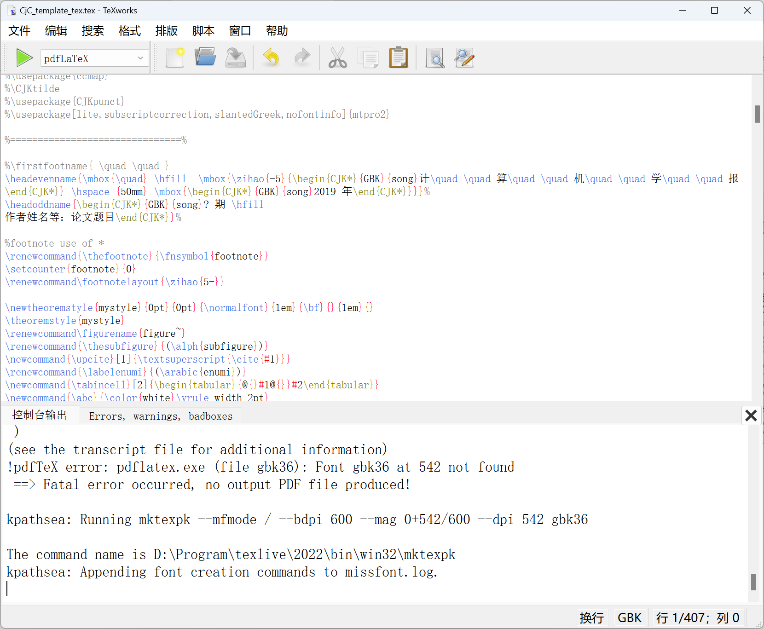Copy selection with the copy icon
This screenshot has height=629, width=764.
(x=368, y=58)
